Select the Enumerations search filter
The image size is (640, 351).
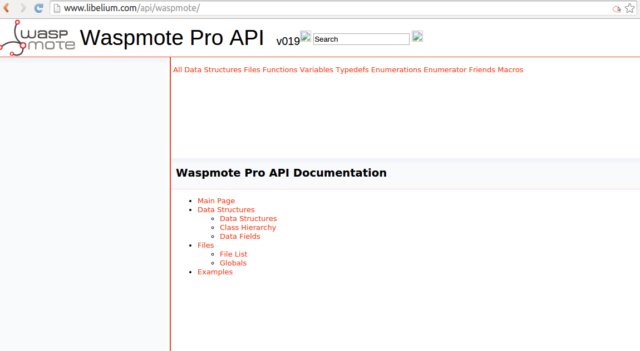pos(396,69)
